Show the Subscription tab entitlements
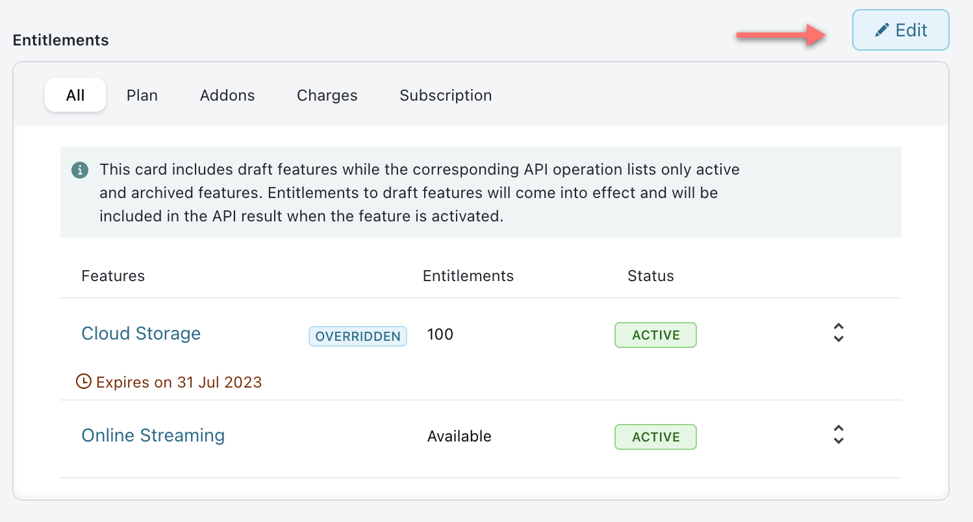Screen dimensions: 973x522 [x=446, y=95]
